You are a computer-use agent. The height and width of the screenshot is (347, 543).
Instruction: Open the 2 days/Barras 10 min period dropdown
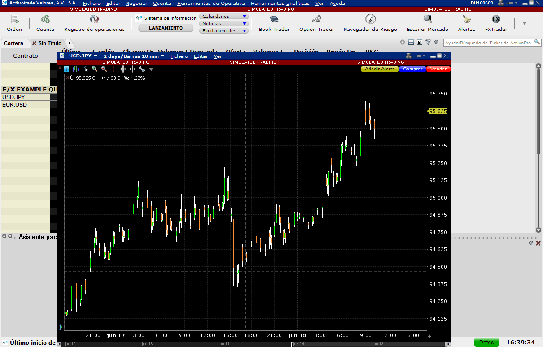(162, 56)
